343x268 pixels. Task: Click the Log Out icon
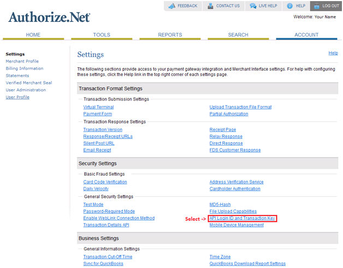tap(317, 6)
